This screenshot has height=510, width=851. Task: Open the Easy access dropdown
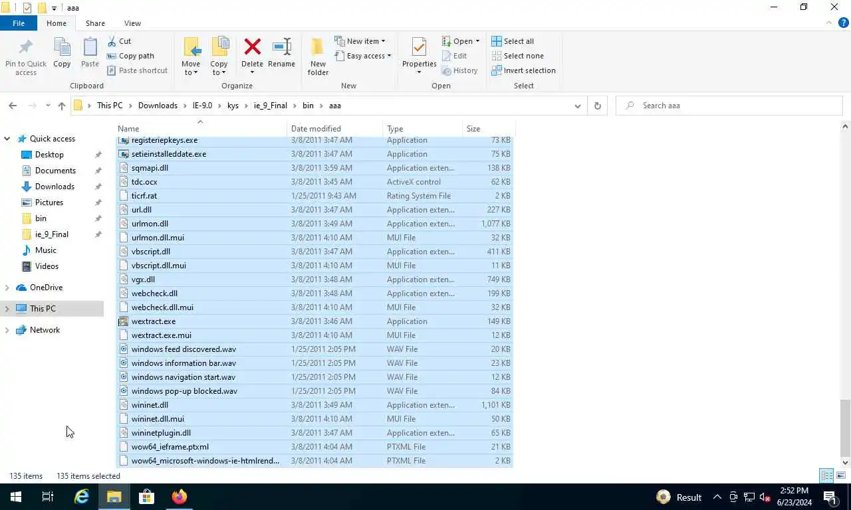click(x=363, y=56)
